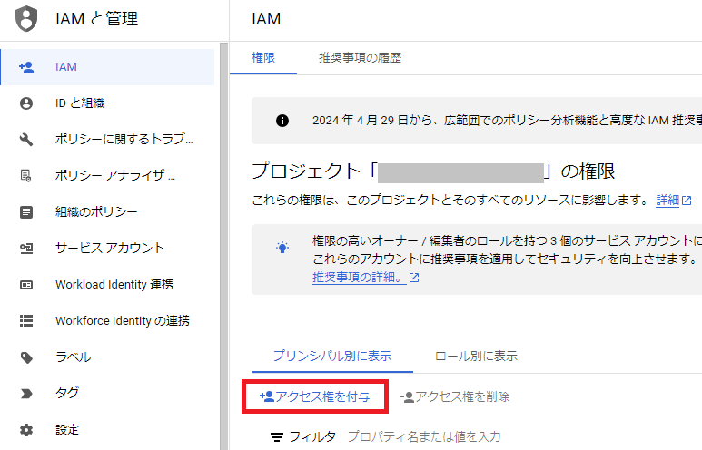The width and height of the screenshot is (702, 450).
Task: Open タグ in the sidebar
Action: (107, 394)
